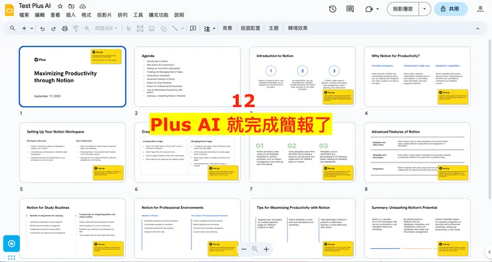492x262 pixels.
Task: Open version history clock icon
Action: (x=332, y=9)
